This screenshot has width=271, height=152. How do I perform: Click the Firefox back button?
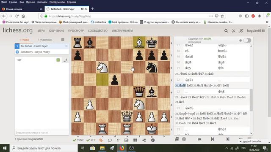pyautogui.click(x=4, y=16)
